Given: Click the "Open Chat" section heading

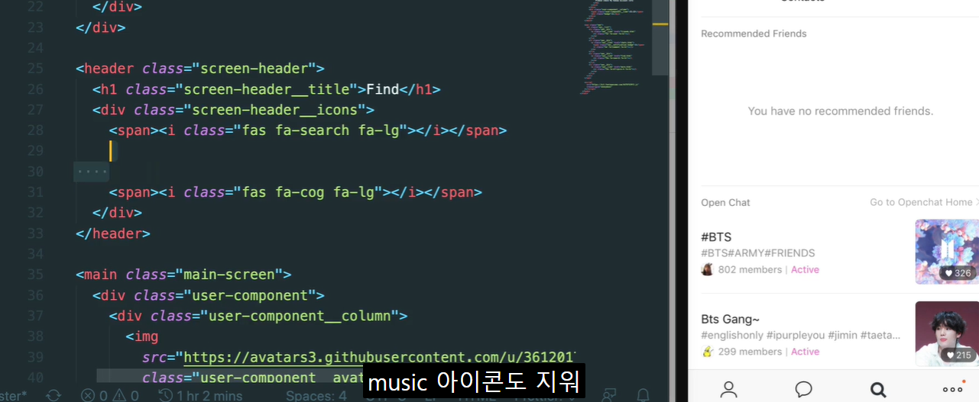Looking at the screenshot, I should [x=725, y=202].
